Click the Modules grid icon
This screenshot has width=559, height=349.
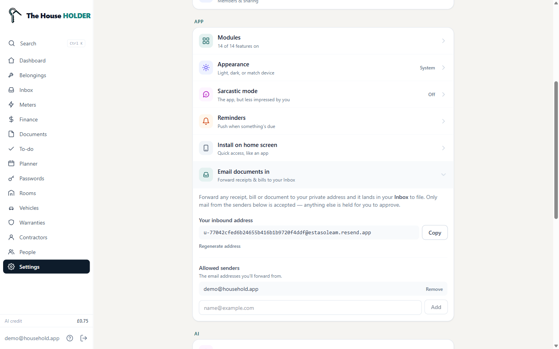coord(206,41)
